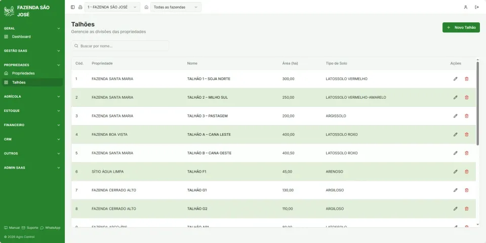Viewport: 486px width, 243px height.
Task: Open the Manual link
Action: 12,227
